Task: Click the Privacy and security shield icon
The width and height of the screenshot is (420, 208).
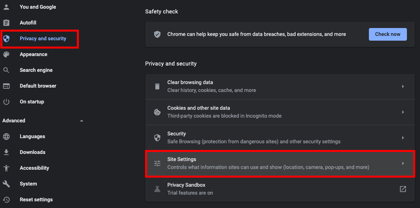Action: click(6, 39)
